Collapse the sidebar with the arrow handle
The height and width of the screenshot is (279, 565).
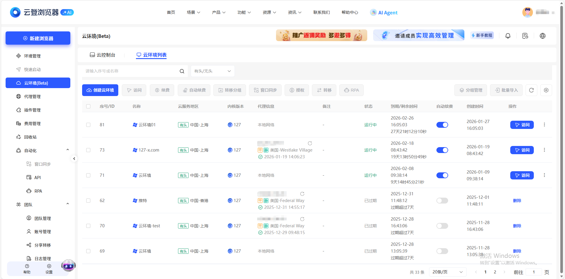74,158
